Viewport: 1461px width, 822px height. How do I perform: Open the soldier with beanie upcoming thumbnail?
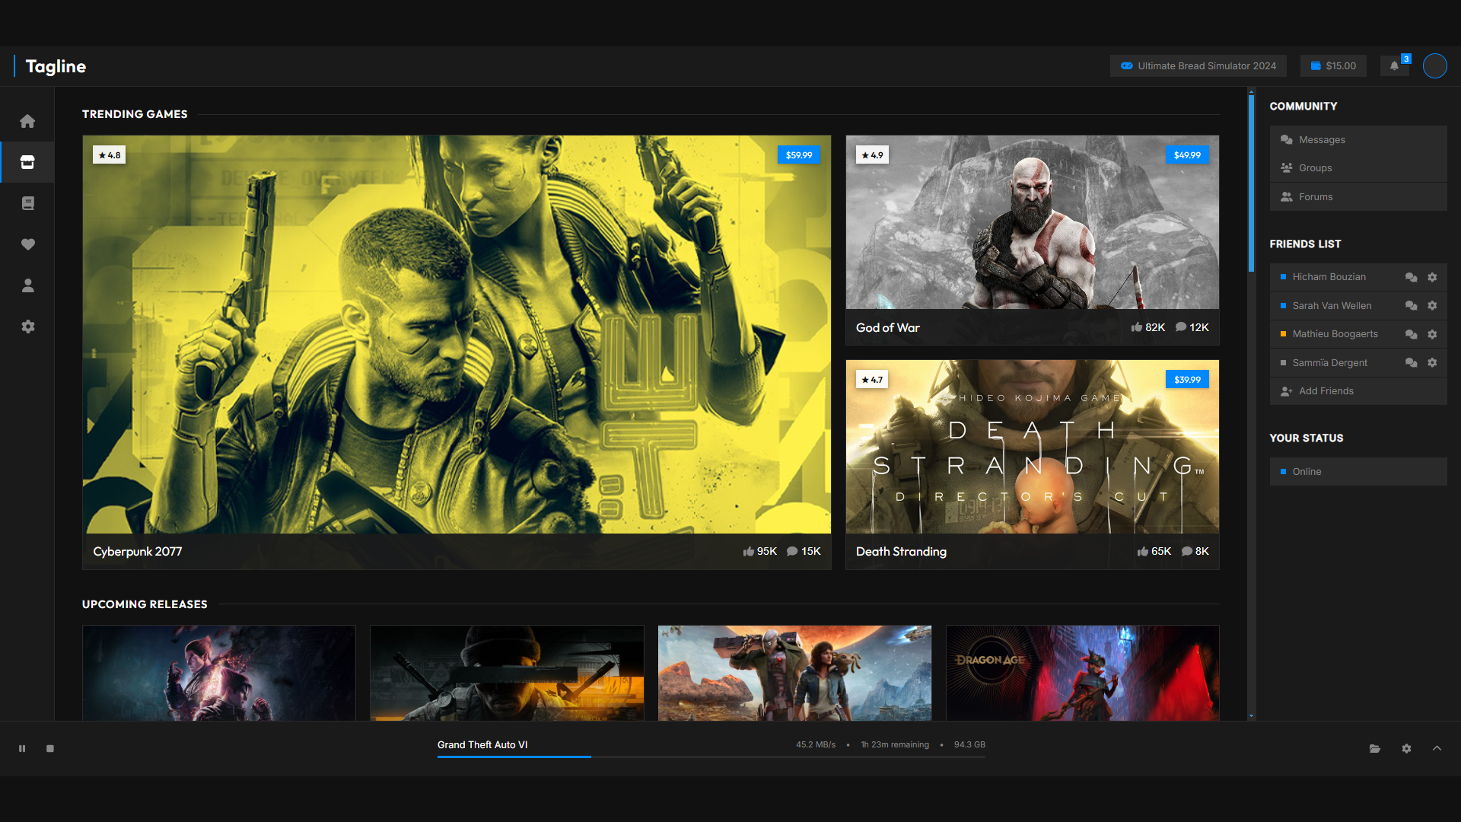(507, 673)
